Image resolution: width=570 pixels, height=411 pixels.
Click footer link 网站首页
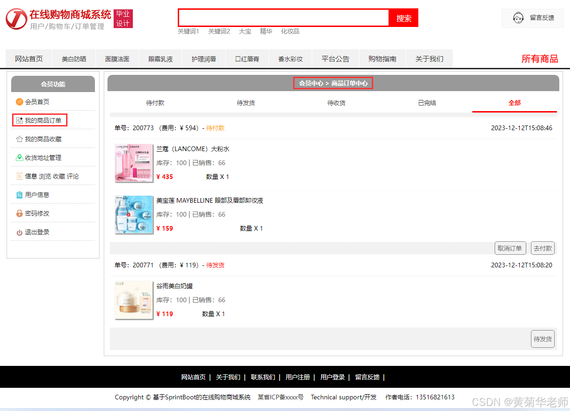(x=193, y=377)
